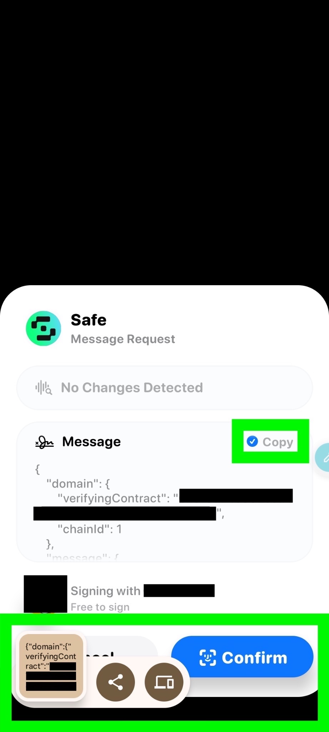Tap the floating pencil edit button

(x=323, y=457)
